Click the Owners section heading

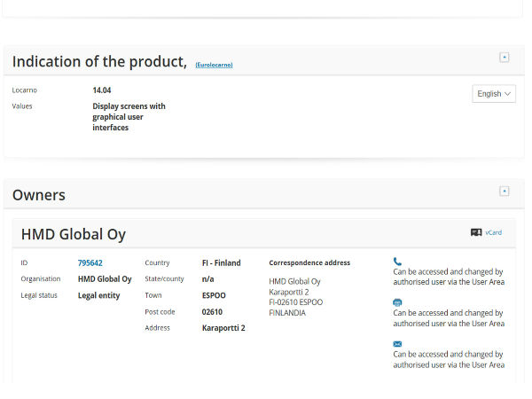(x=39, y=195)
